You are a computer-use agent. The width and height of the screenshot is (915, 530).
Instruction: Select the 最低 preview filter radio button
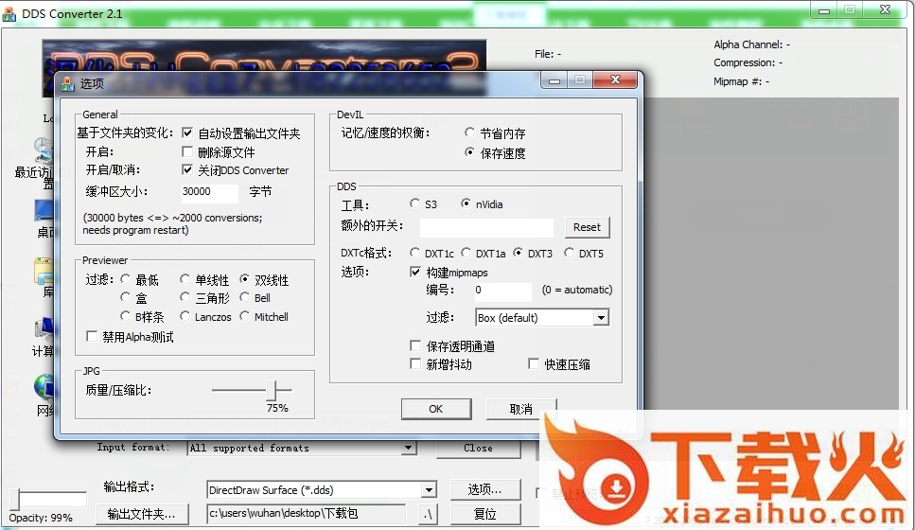click(x=125, y=279)
